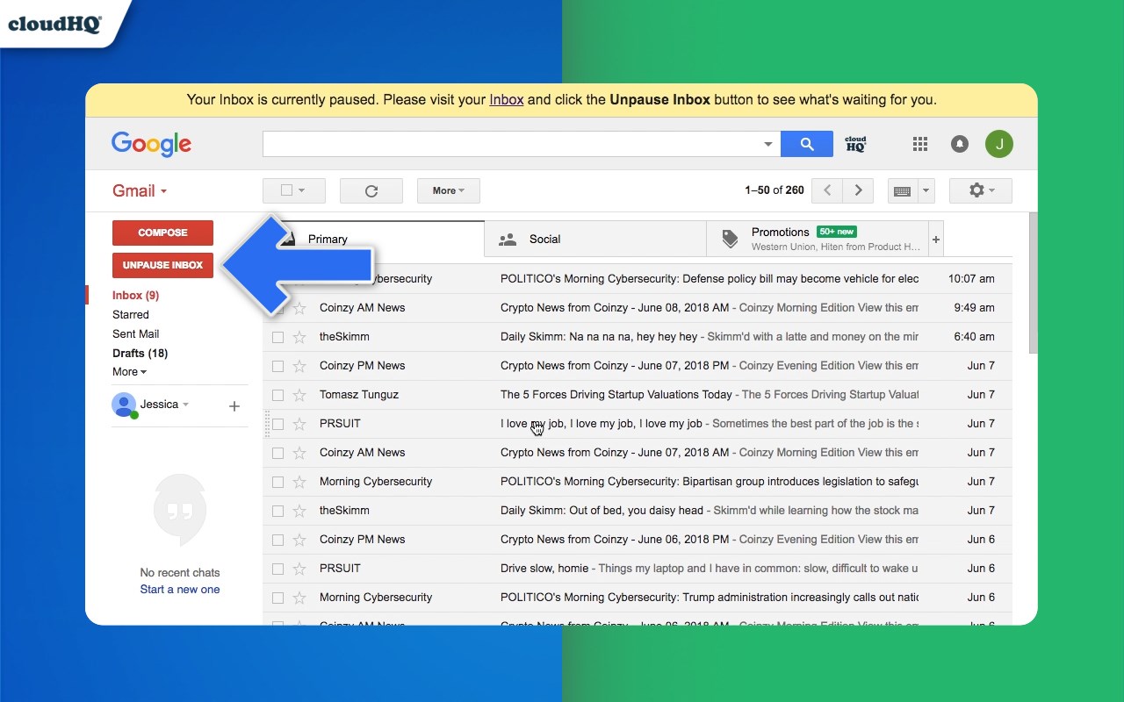Follow the Inbox link in yellow banner
Viewport: 1124px width, 702px height.
507,100
